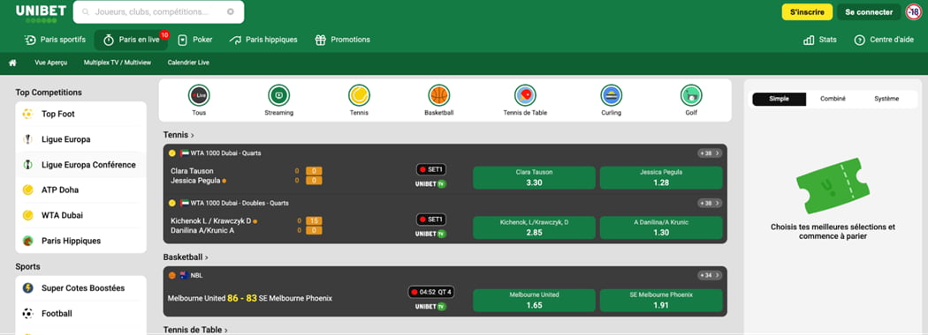
Task: Select the Streaming filter icon
Action: click(278, 94)
